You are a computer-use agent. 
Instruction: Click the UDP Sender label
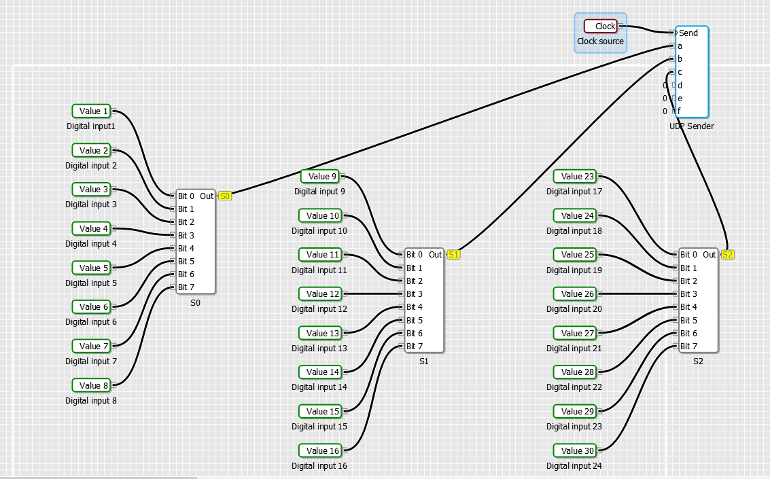[691, 126]
